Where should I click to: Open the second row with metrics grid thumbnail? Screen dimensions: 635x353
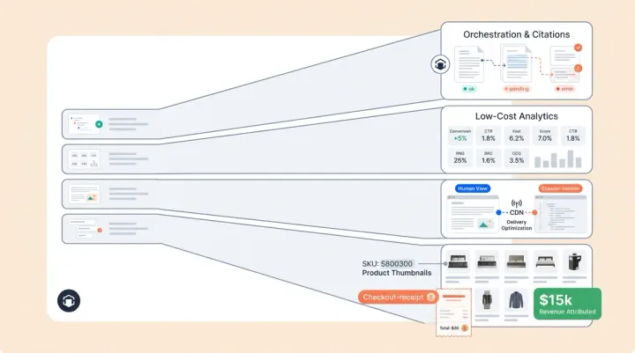pos(110,159)
